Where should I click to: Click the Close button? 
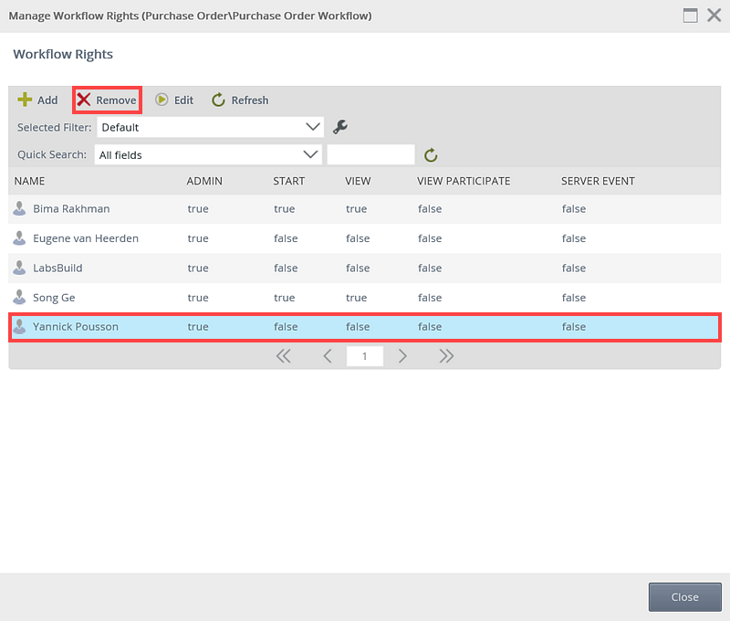[684, 596]
